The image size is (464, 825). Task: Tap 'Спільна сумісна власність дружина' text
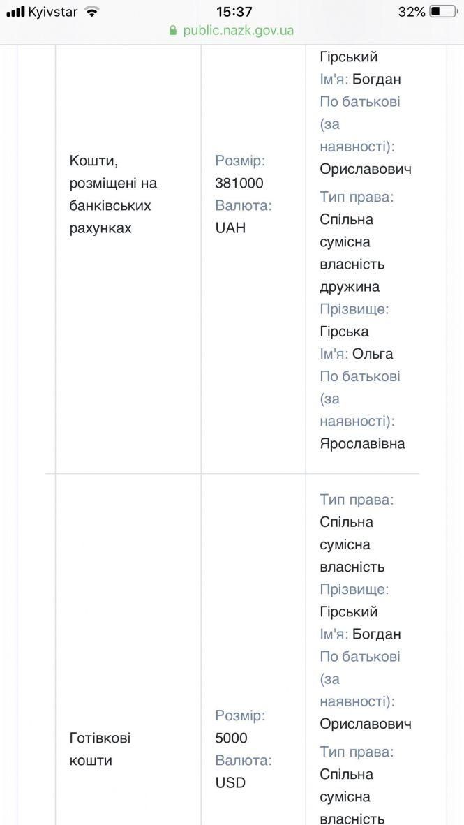(352, 253)
